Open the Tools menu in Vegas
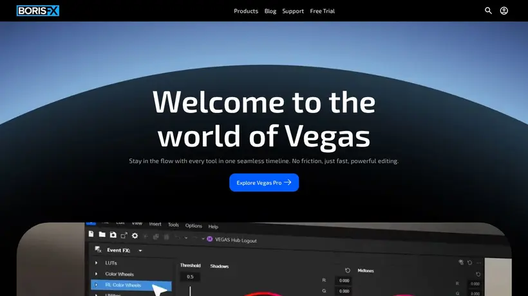 (173, 225)
